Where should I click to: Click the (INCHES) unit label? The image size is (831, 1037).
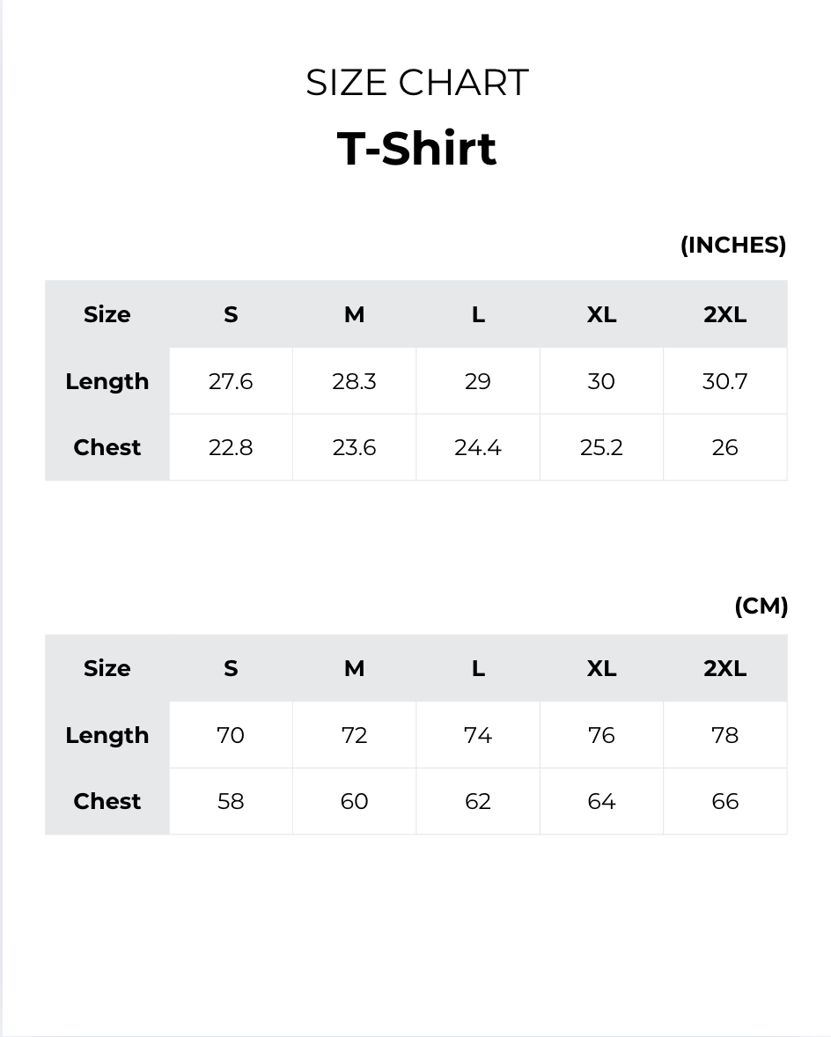732,245
